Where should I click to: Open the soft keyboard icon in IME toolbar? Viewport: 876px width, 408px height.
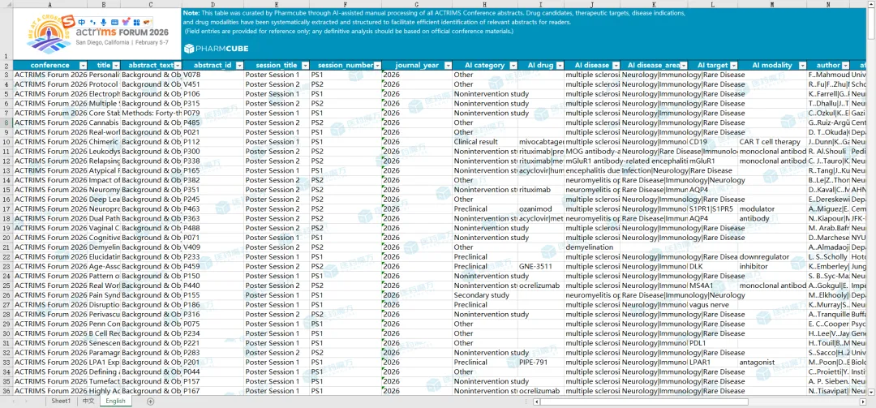[114, 22]
